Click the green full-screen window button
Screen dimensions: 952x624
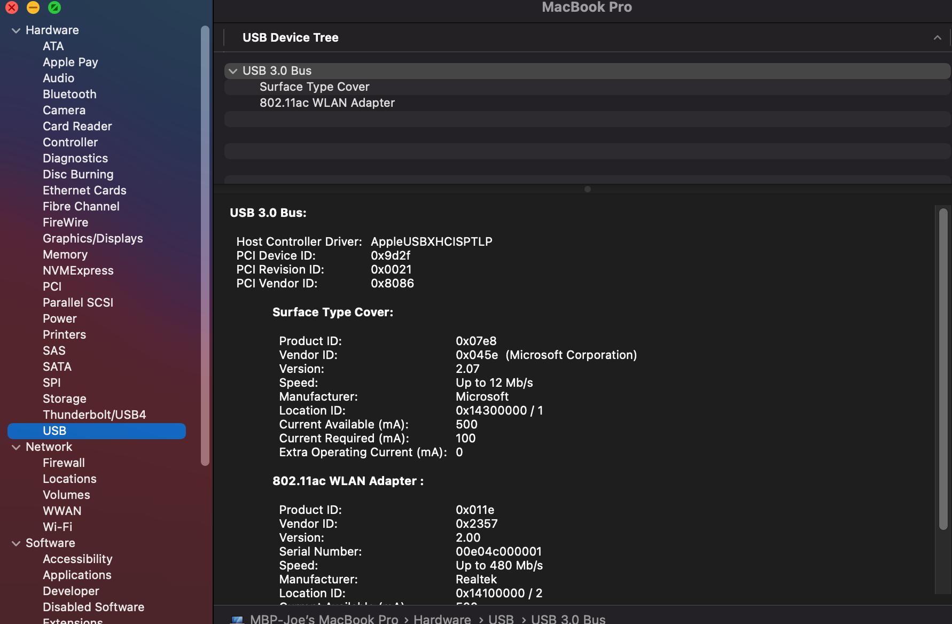point(54,7)
